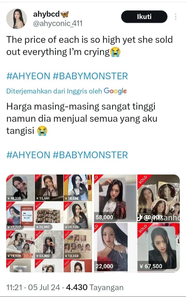Open the 58,000 sold photocard image
The width and height of the screenshot is (186, 297).
tap(115, 198)
